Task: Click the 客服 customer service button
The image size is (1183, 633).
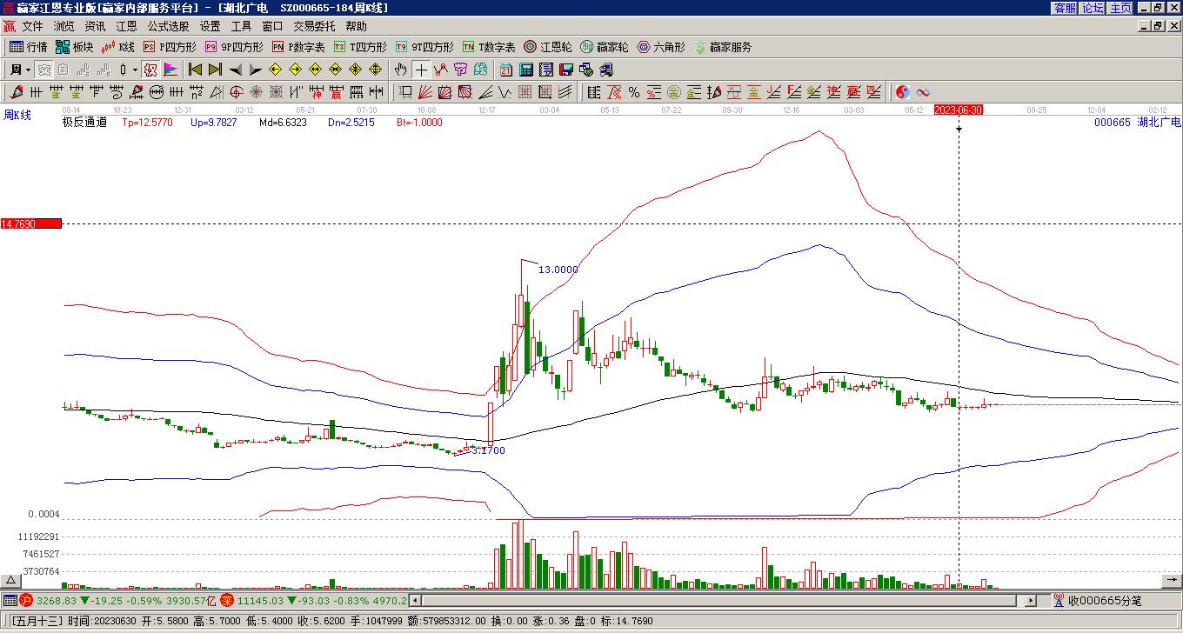Action: point(1066,8)
